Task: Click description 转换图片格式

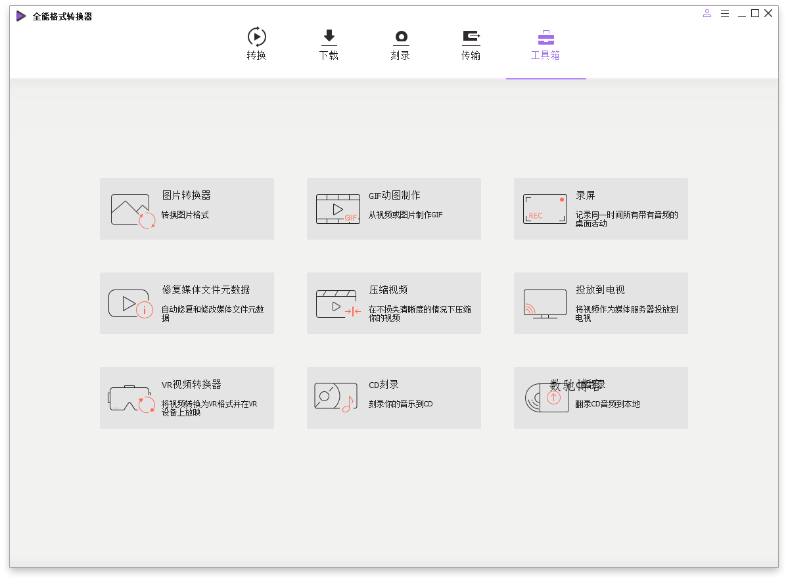Action: 185,215
